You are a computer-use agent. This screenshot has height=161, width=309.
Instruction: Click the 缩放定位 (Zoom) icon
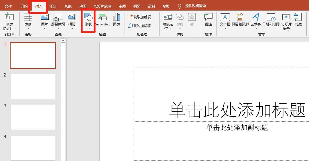pos(168,17)
